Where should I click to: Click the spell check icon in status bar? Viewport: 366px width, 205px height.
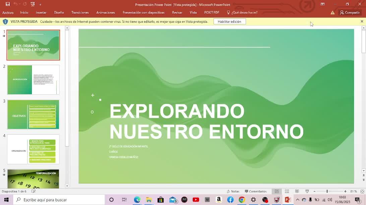(34, 191)
